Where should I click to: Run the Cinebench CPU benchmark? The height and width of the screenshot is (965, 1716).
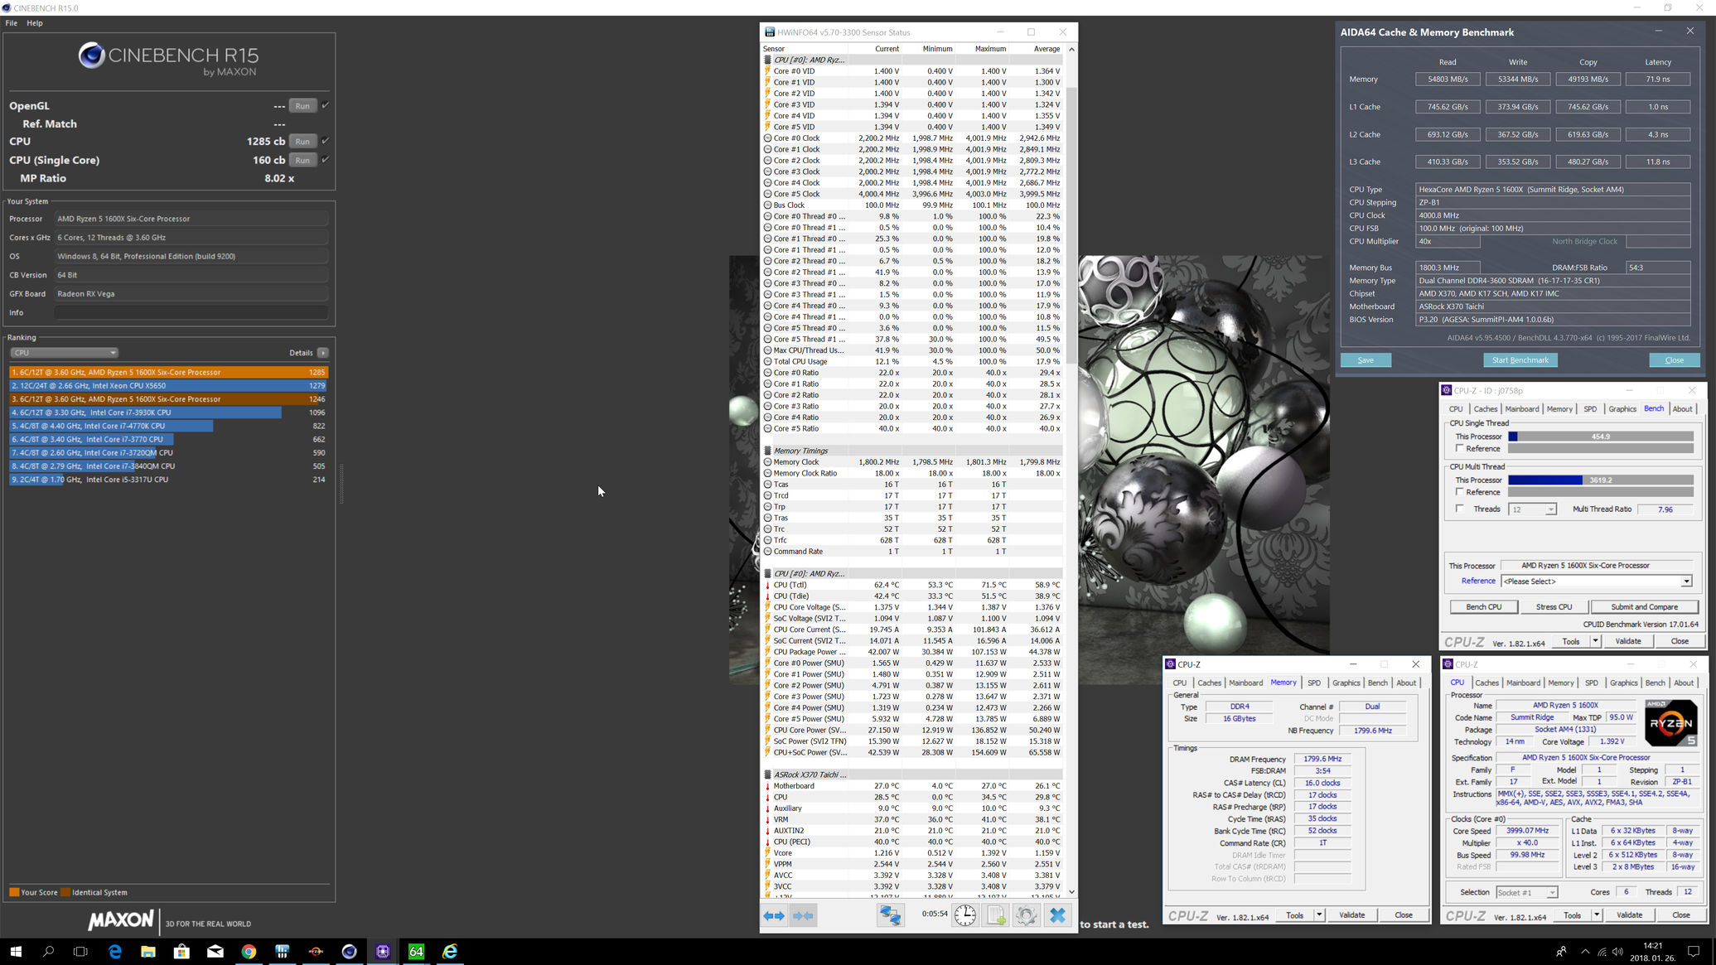(302, 142)
